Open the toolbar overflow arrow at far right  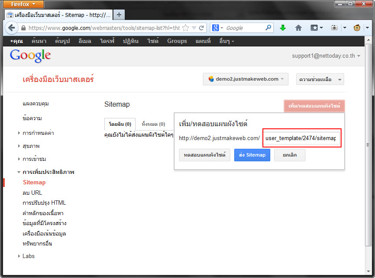[x=367, y=28]
